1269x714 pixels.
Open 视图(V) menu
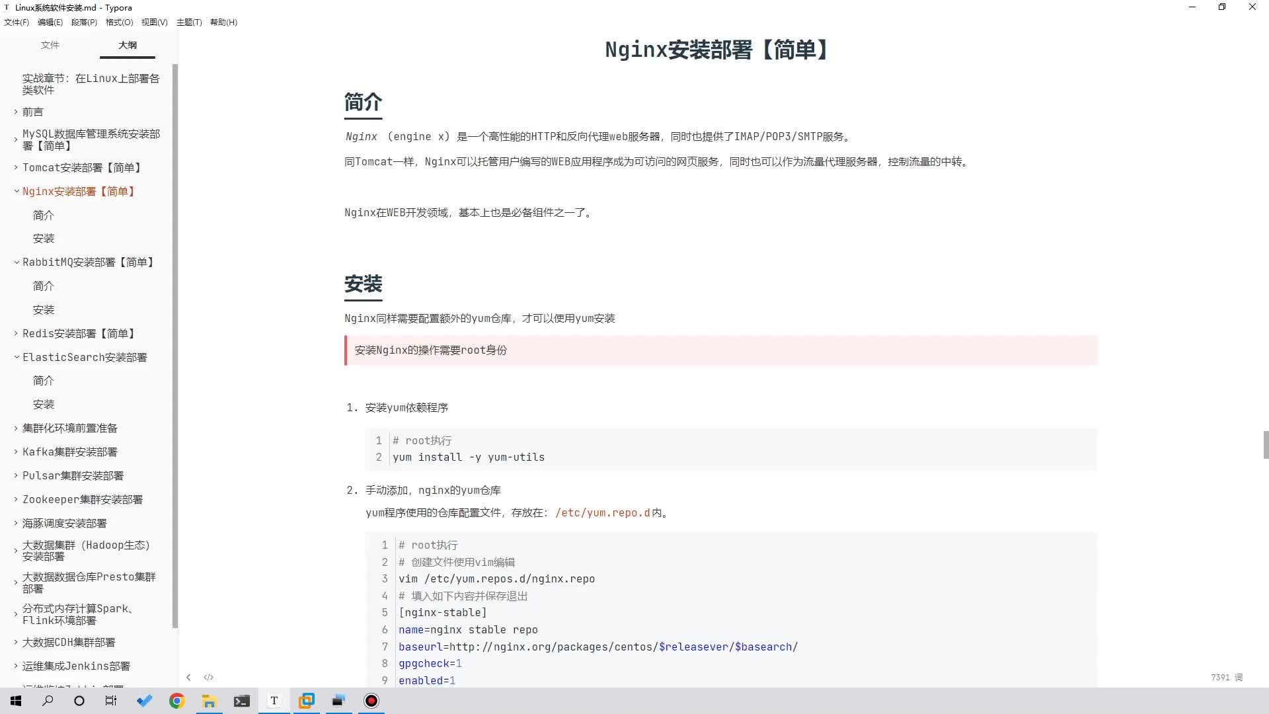[x=154, y=22]
